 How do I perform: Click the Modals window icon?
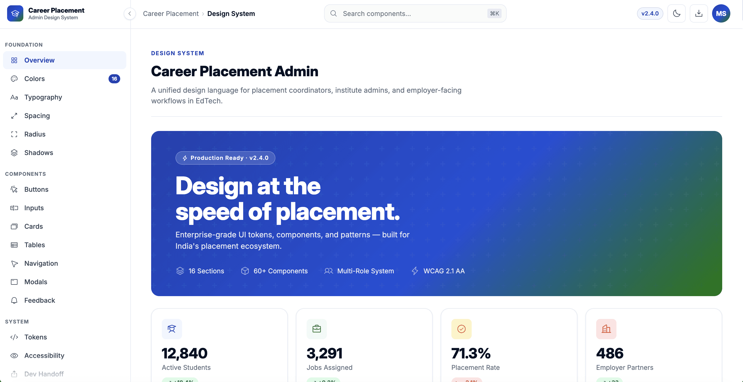point(14,282)
